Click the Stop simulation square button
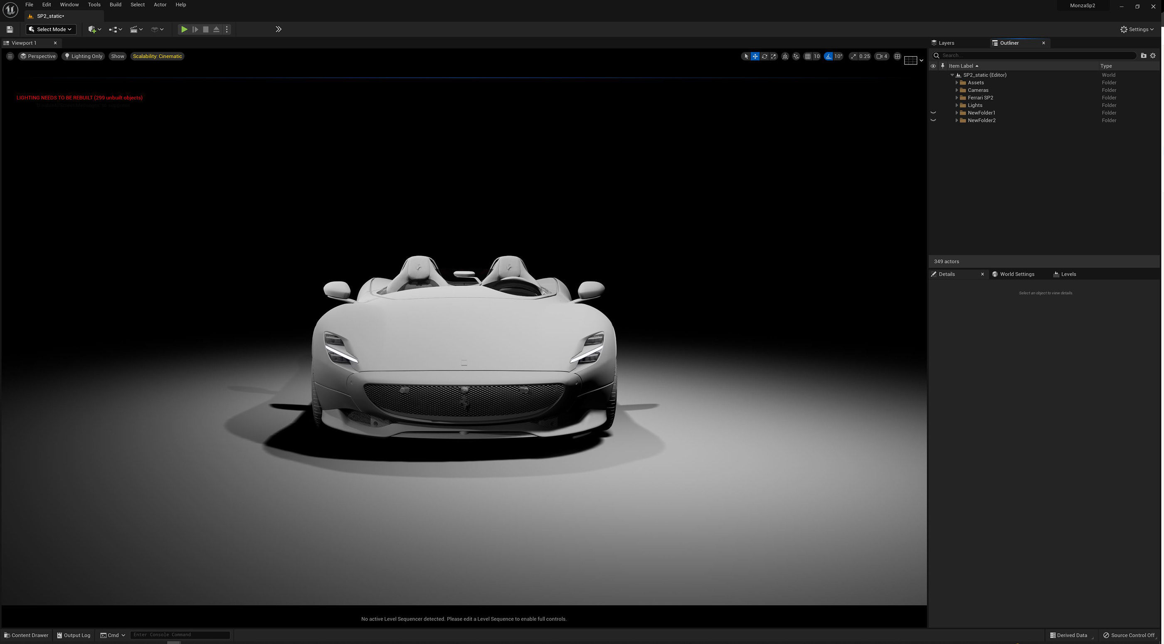 206,29
